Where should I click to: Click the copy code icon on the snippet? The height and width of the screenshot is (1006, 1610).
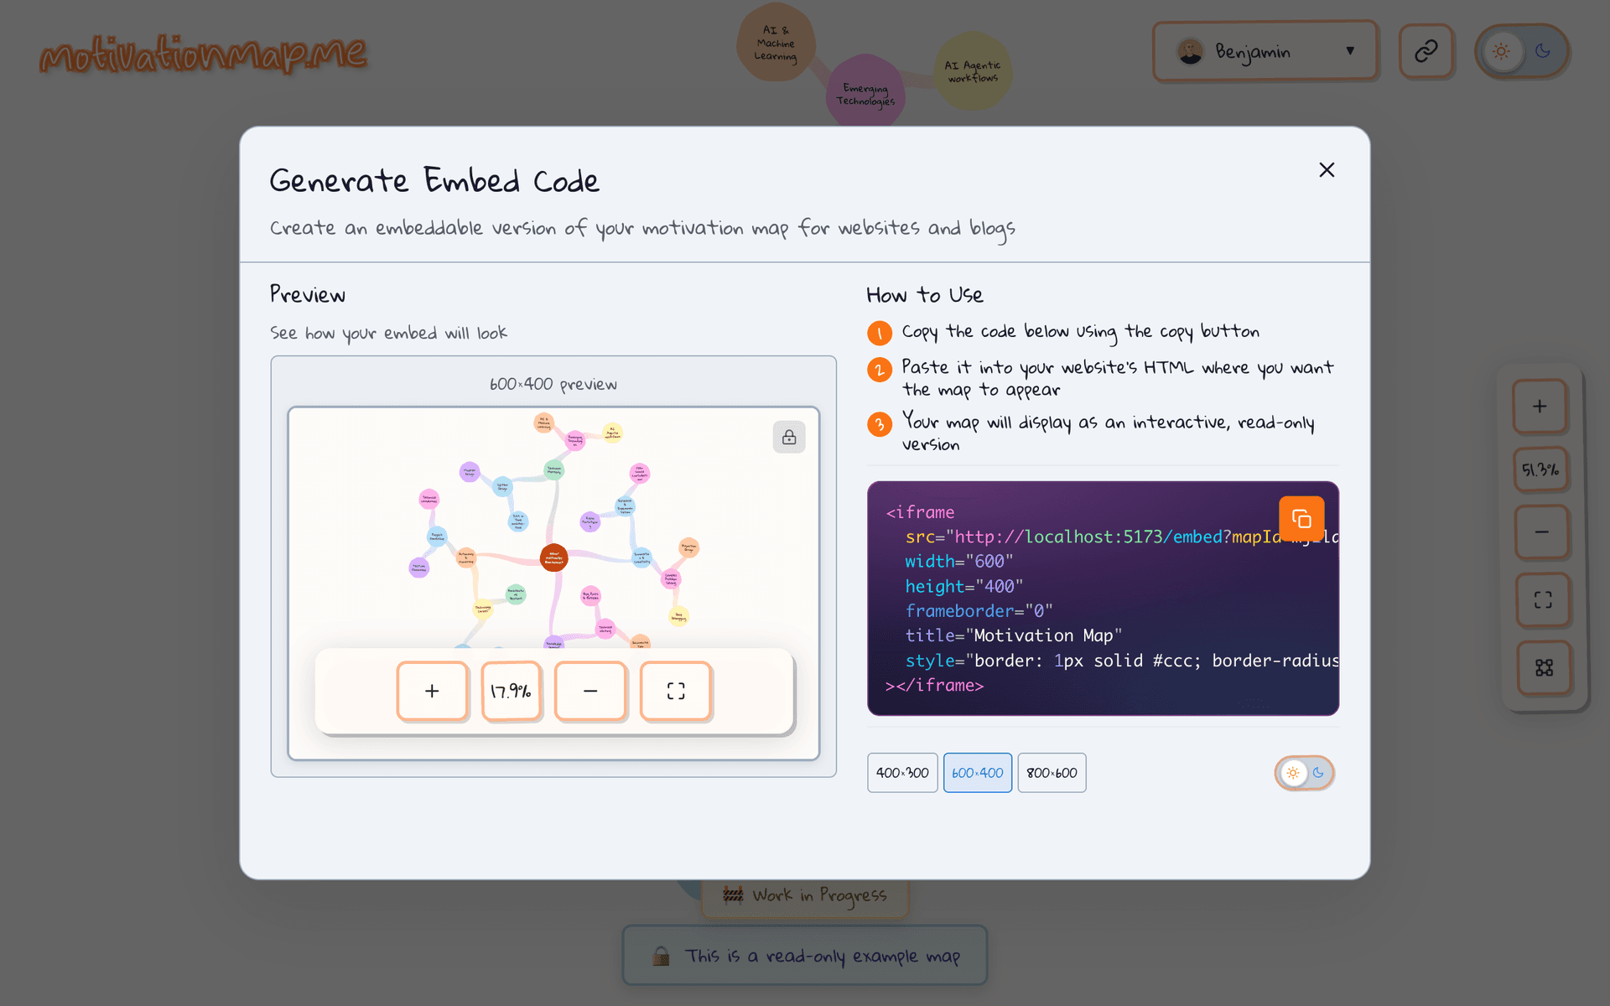1301,518
